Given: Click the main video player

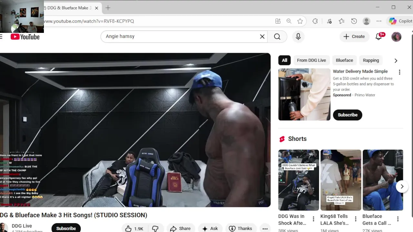Looking at the screenshot, I should tap(135, 130).
